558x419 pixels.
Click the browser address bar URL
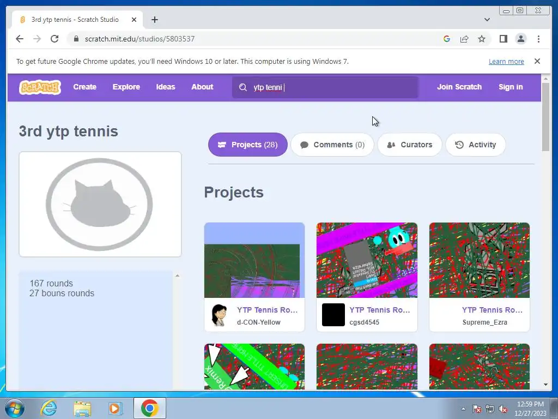pos(139,39)
